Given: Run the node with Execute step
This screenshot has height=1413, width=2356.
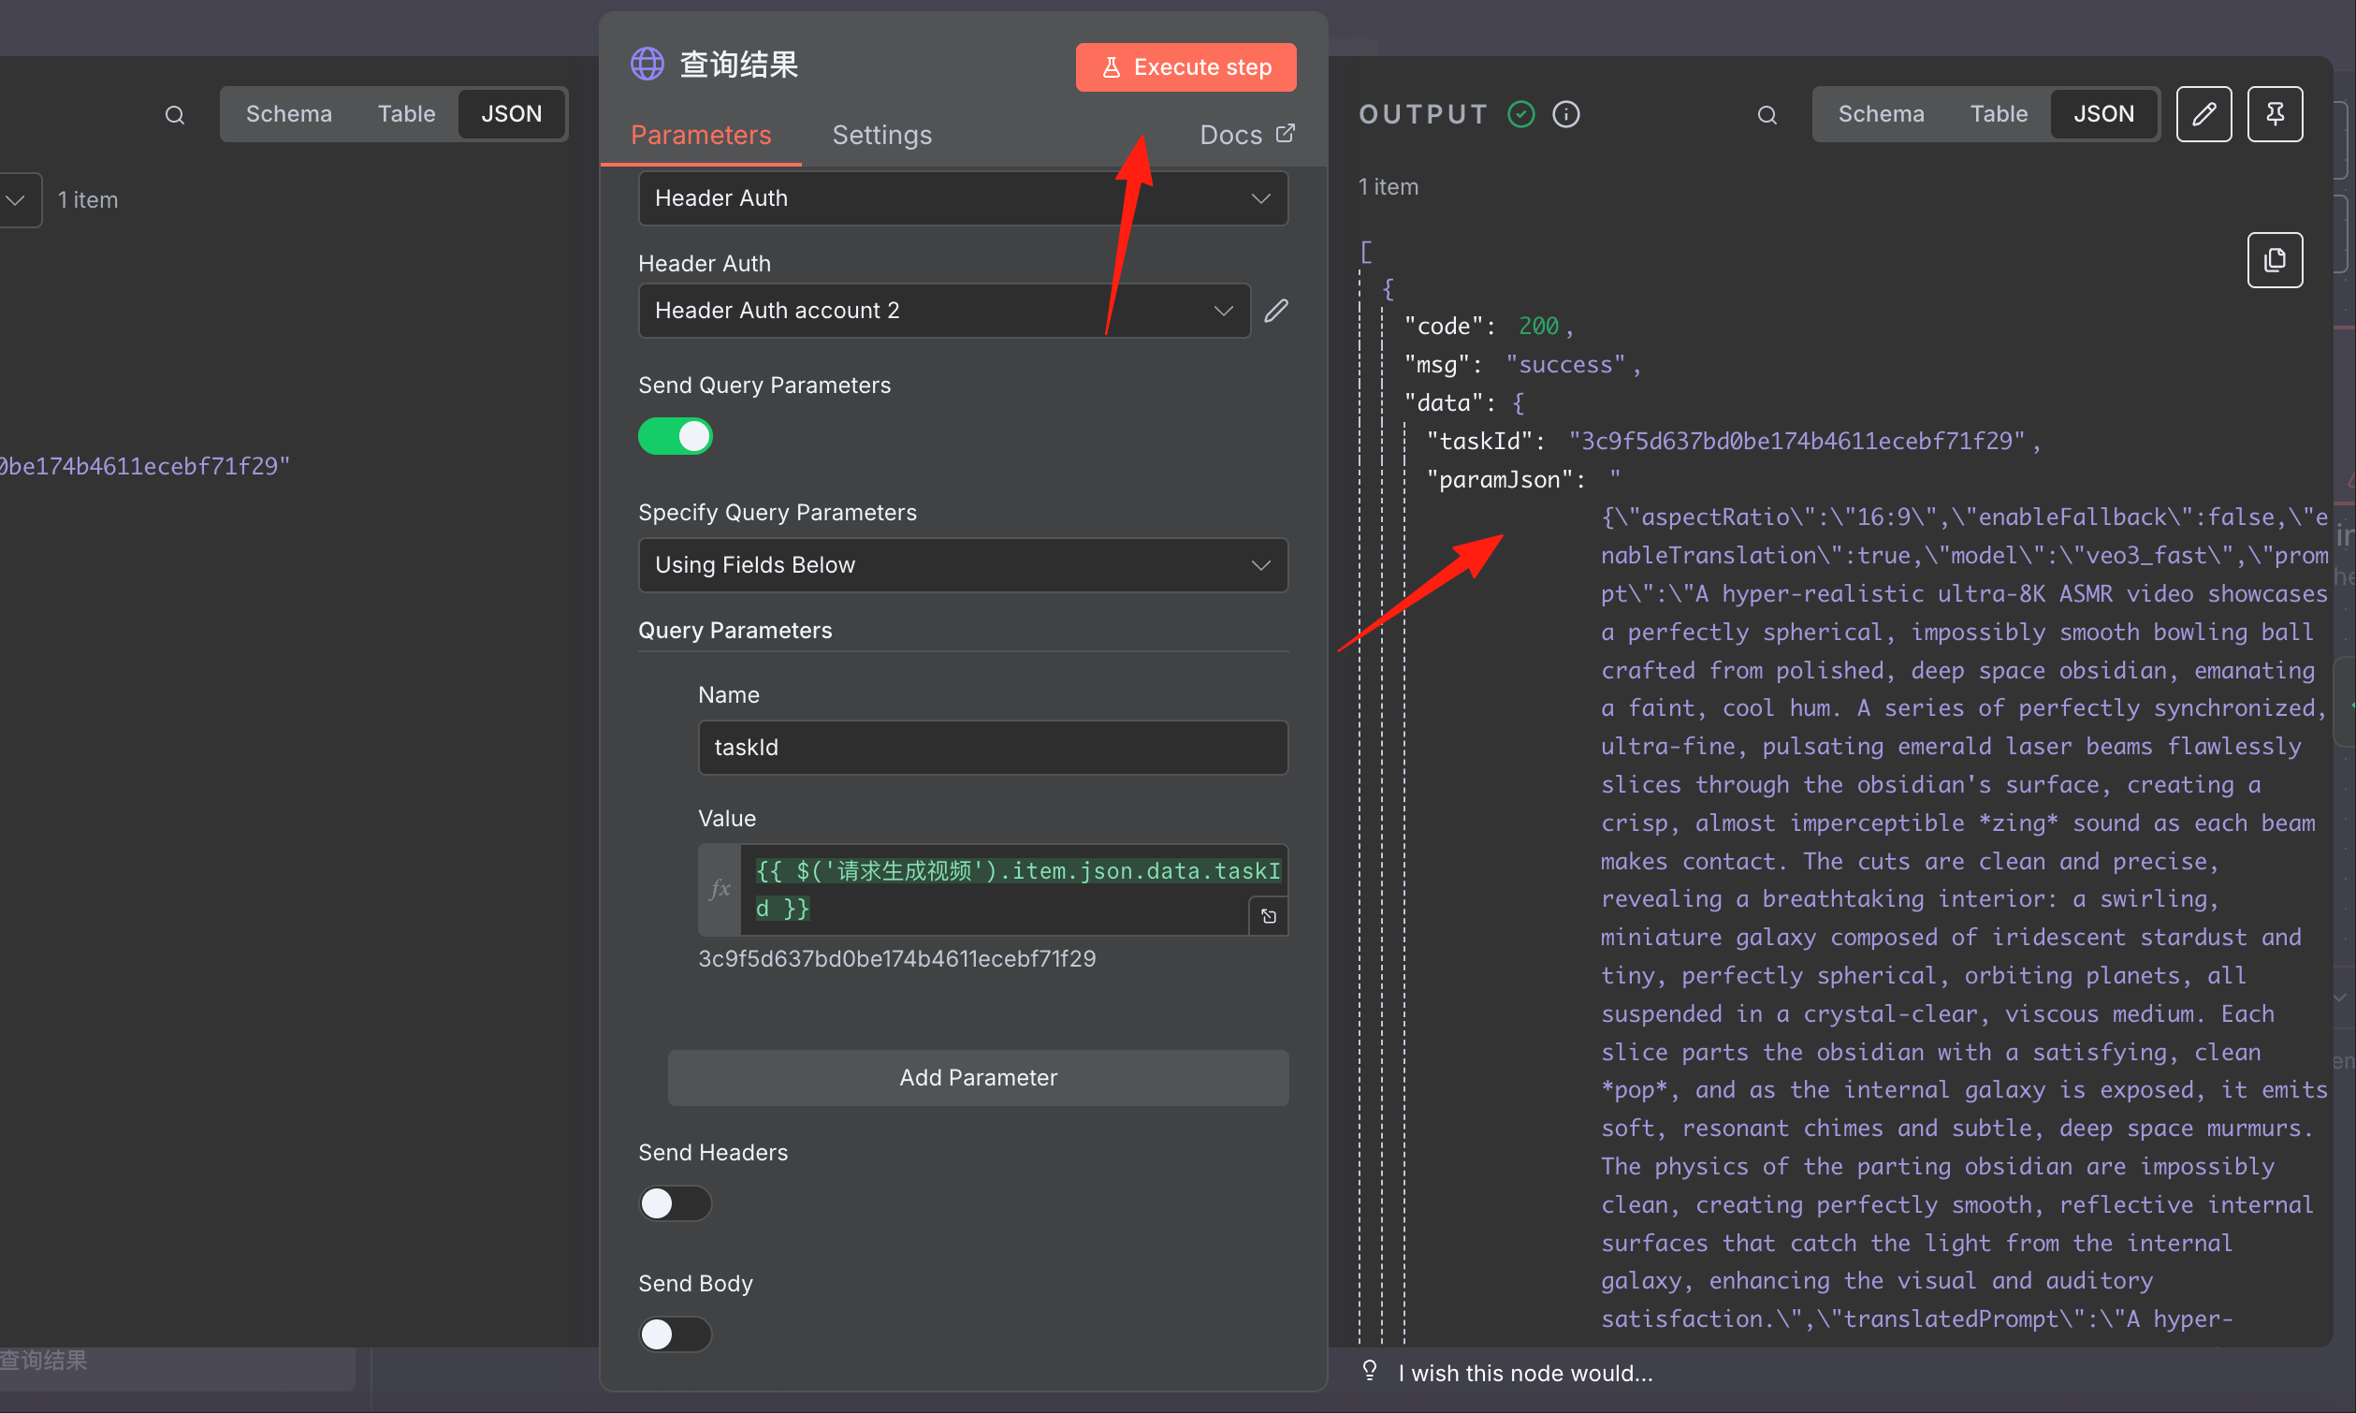Looking at the screenshot, I should click(1186, 67).
